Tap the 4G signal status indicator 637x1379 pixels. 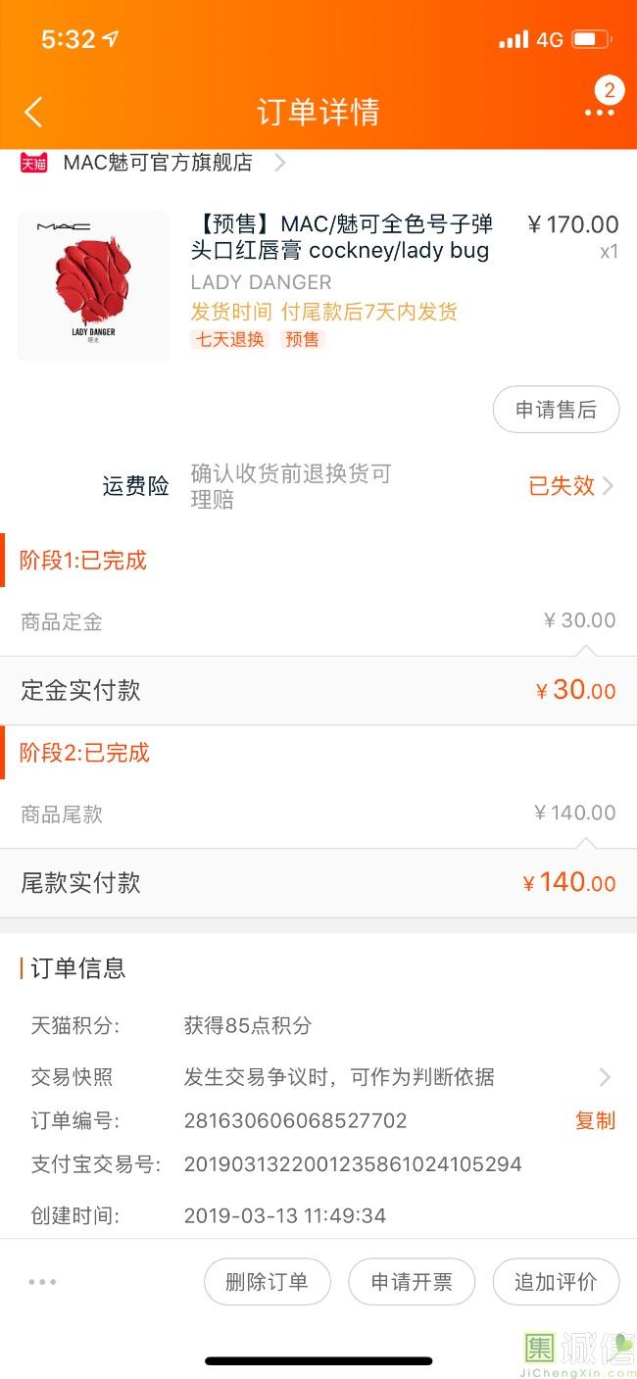[549, 40]
